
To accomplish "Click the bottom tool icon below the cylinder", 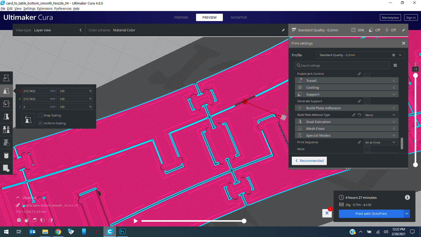I will (x=6, y=168).
